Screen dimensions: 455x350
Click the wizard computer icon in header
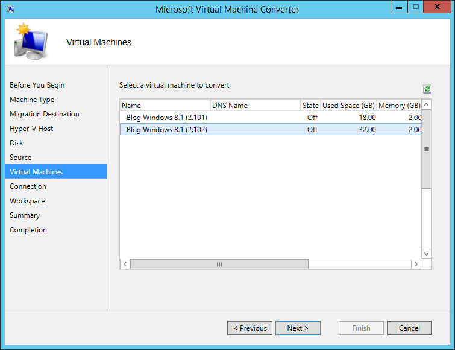point(31,41)
